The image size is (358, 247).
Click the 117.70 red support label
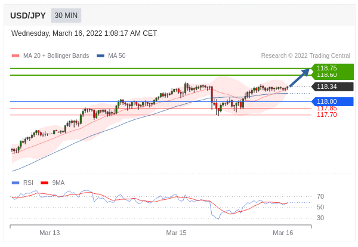327,115
